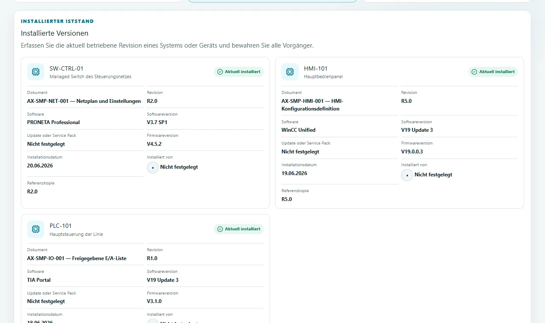This screenshot has height=323, width=545.
Task: Click the PLC-101 chip icon
Action: [36, 229]
